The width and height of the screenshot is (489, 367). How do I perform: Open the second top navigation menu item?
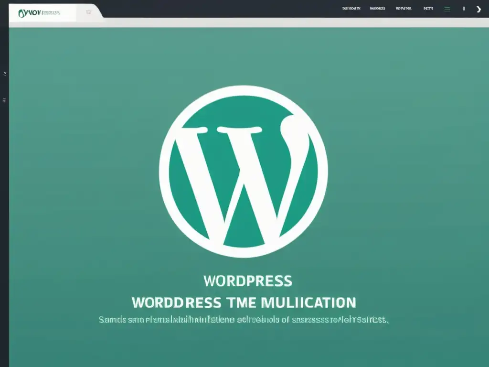coord(377,9)
